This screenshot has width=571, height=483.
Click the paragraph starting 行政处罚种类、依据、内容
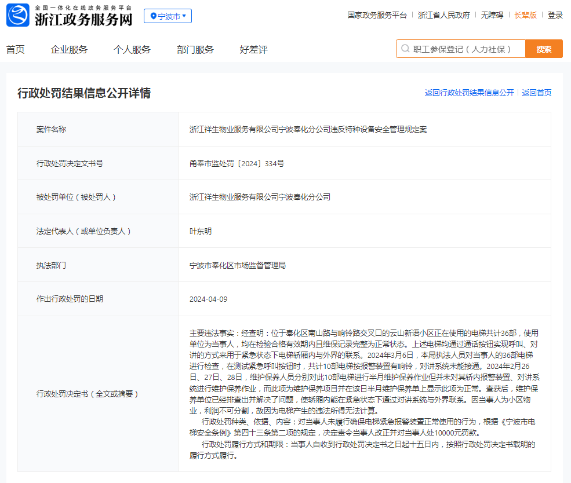[362, 427]
